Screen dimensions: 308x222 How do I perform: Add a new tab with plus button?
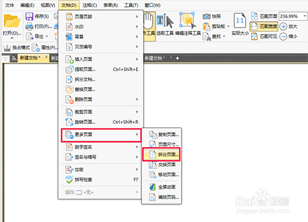[177, 58]
